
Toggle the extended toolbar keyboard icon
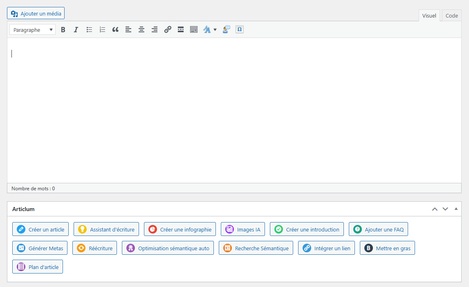tap(194, 30)
